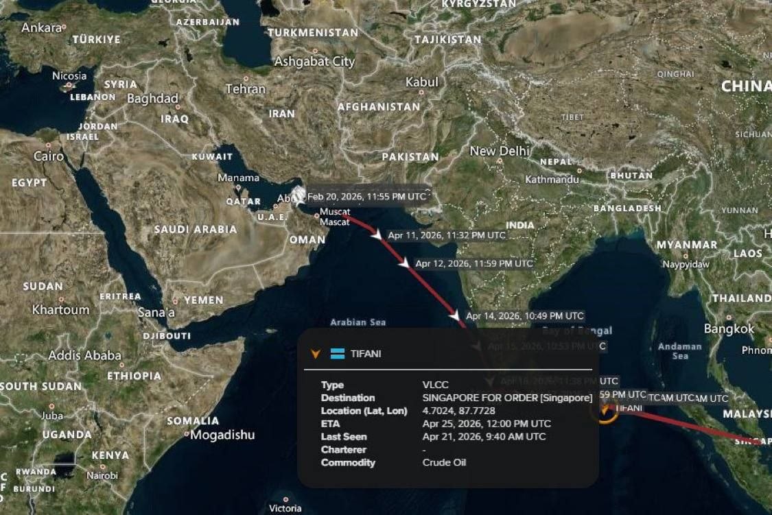This screenshot has height=515, width=772.
Task: Click the blue striped flag icon beside TIFANI
Action: [x=337, y=354]
